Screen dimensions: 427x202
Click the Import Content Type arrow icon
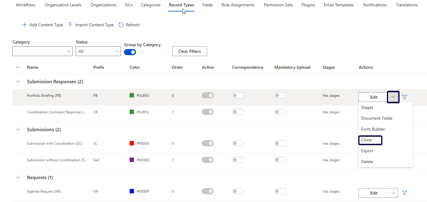click(70, 25)
